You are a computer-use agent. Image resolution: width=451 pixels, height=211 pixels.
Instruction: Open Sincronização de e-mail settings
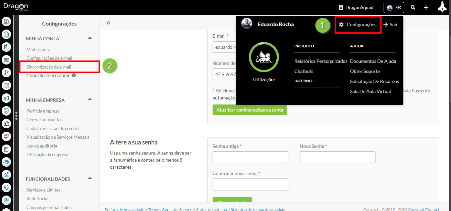coord(49,67)
